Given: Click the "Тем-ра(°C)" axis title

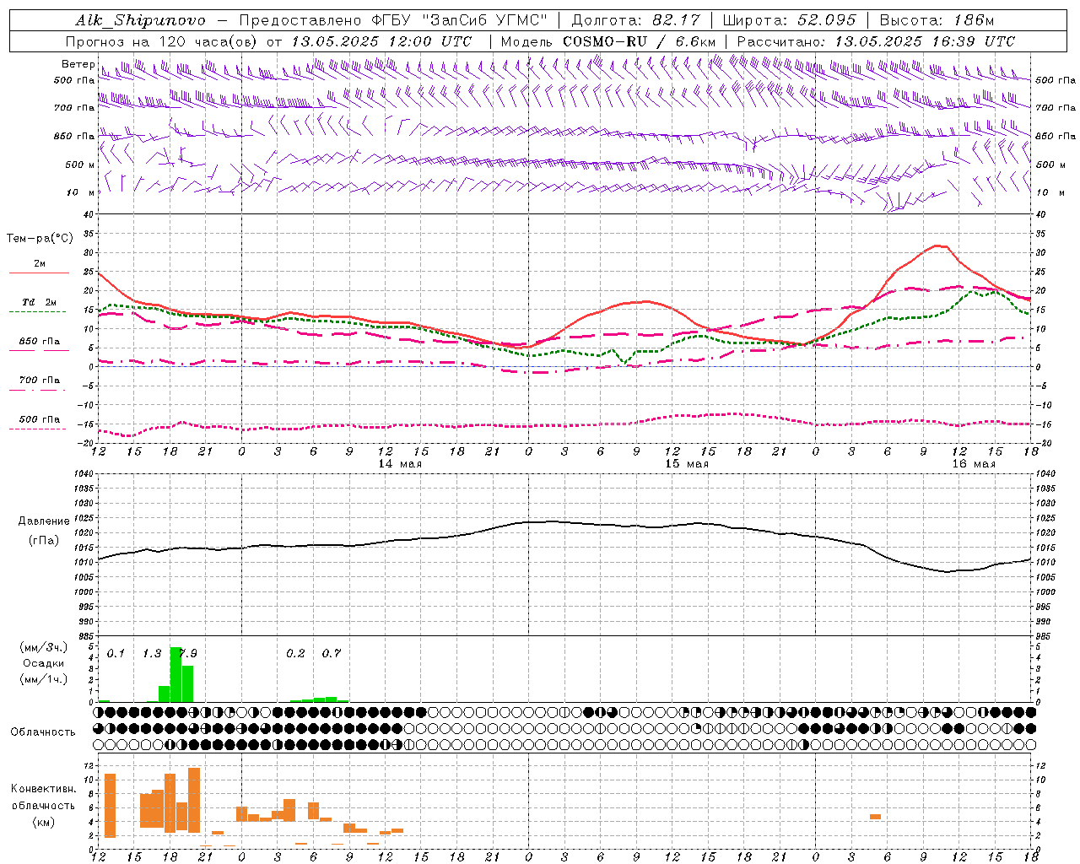Looking at the screenshot, I should [40, 238].
